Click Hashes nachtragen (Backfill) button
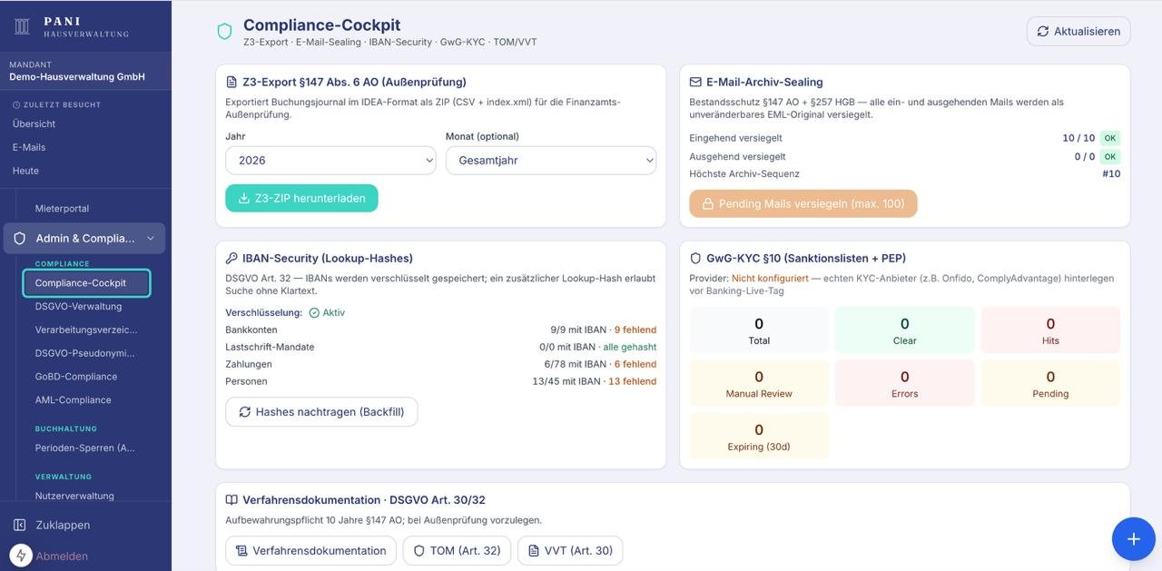1162x571 pixels. 321,411
